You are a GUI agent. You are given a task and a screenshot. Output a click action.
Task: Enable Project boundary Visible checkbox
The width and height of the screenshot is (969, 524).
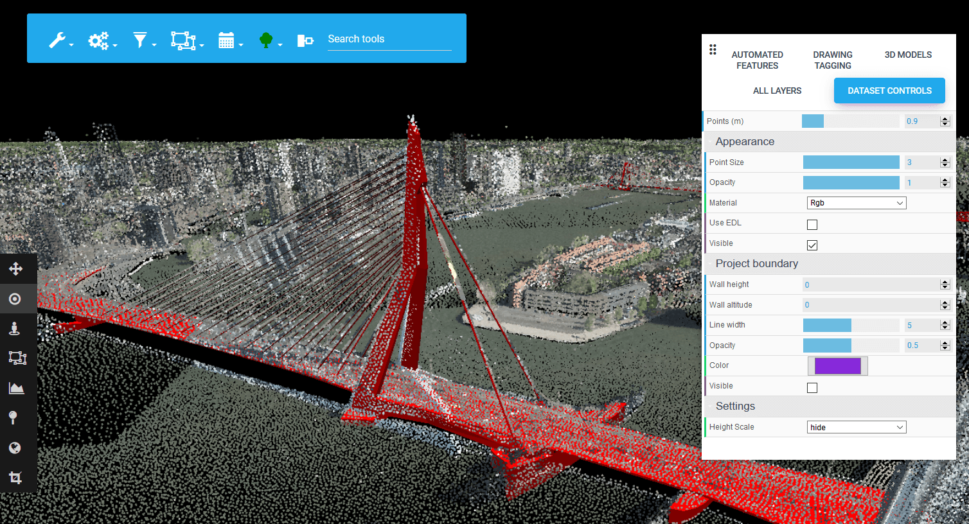pyautogui.click(x=812, y=387)
